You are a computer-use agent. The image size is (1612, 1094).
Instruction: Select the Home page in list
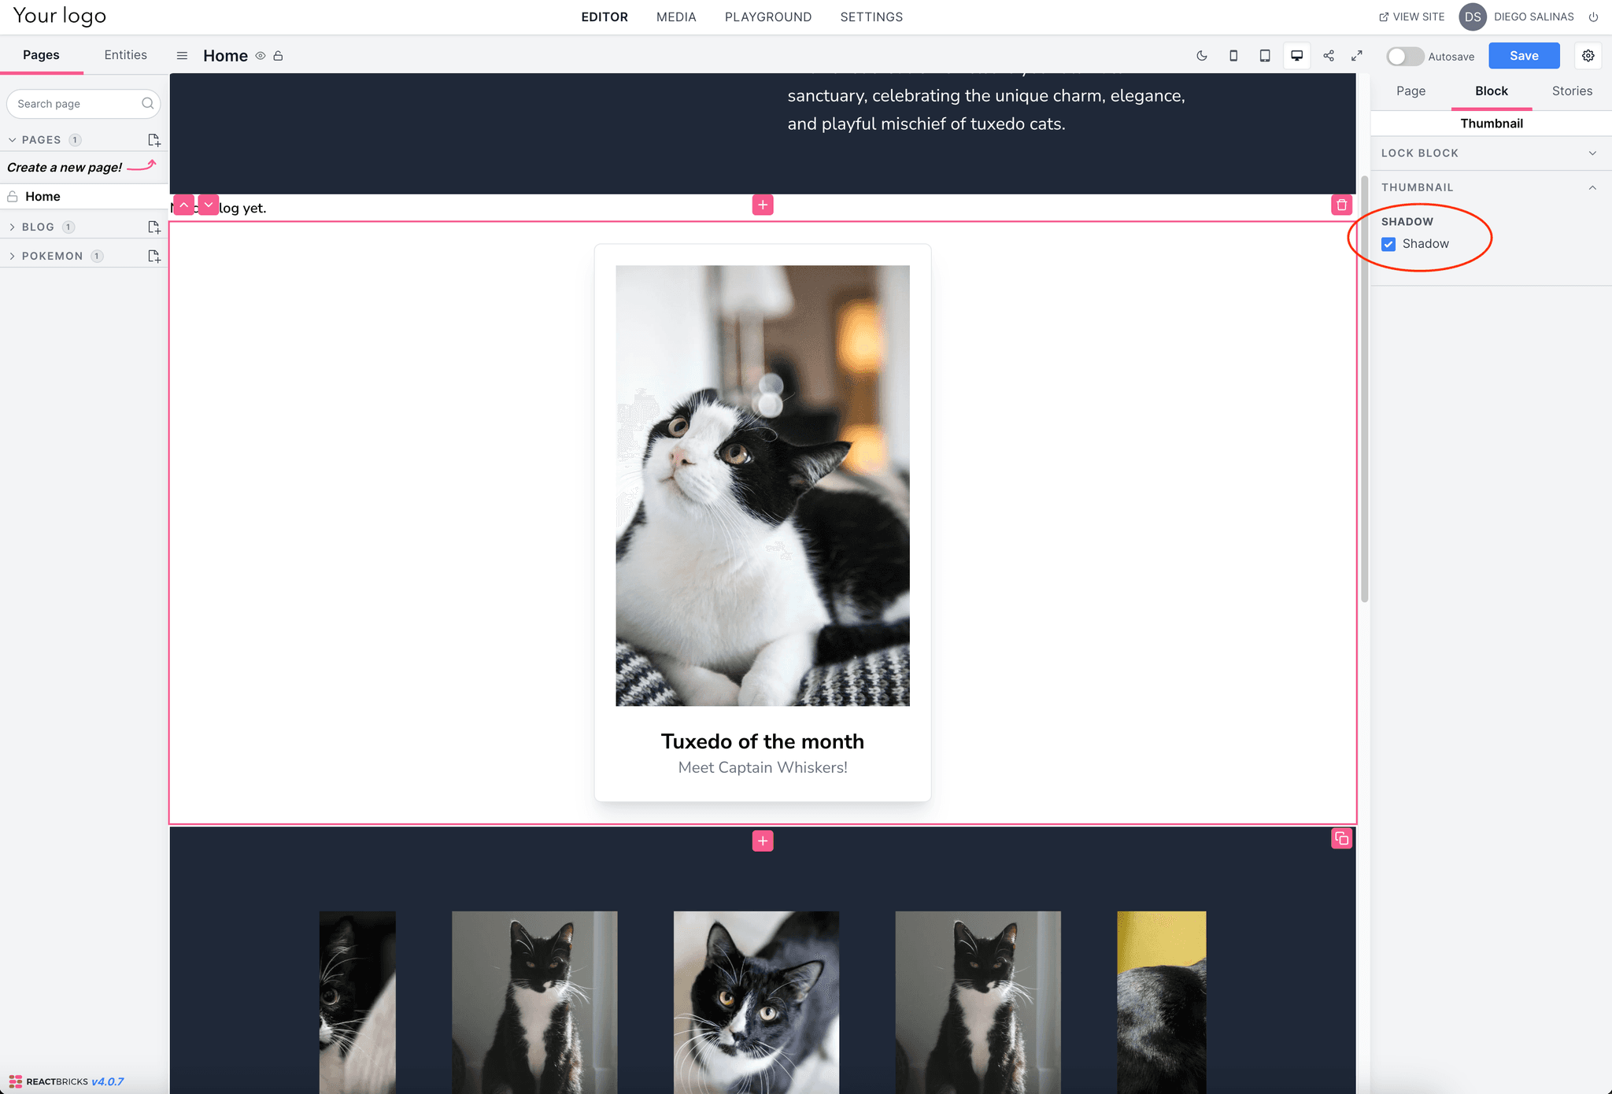(83, 196)
